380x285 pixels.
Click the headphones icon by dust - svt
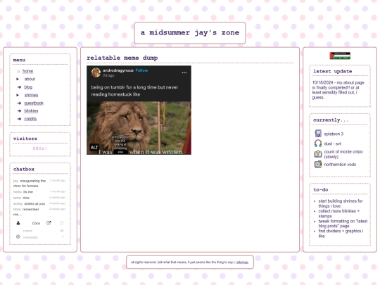[x=318, y=144]
